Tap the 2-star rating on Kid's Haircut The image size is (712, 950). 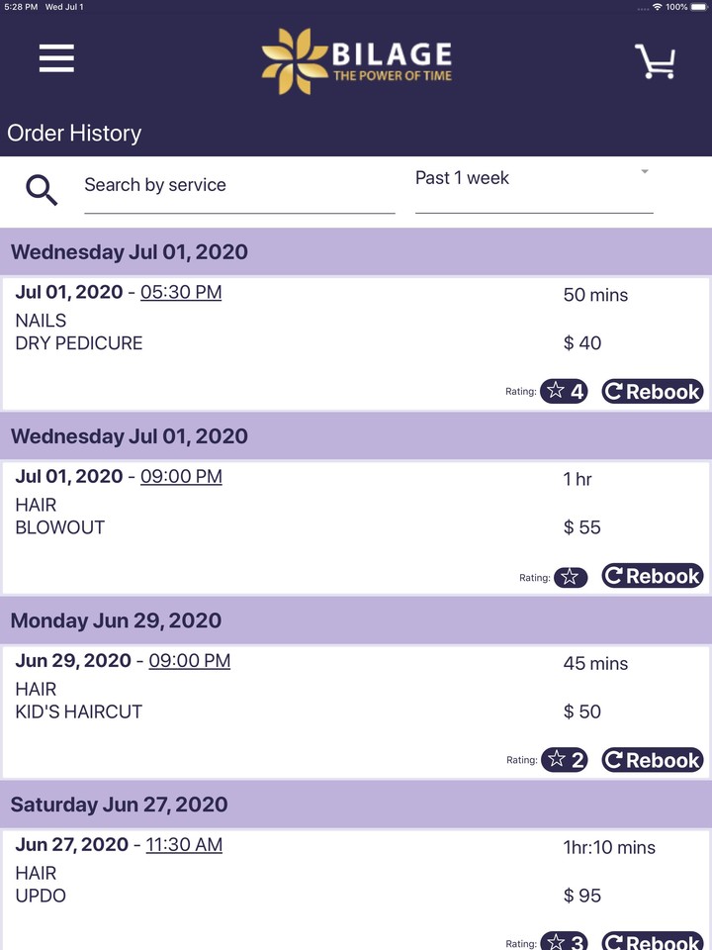[x=565, y=760]
